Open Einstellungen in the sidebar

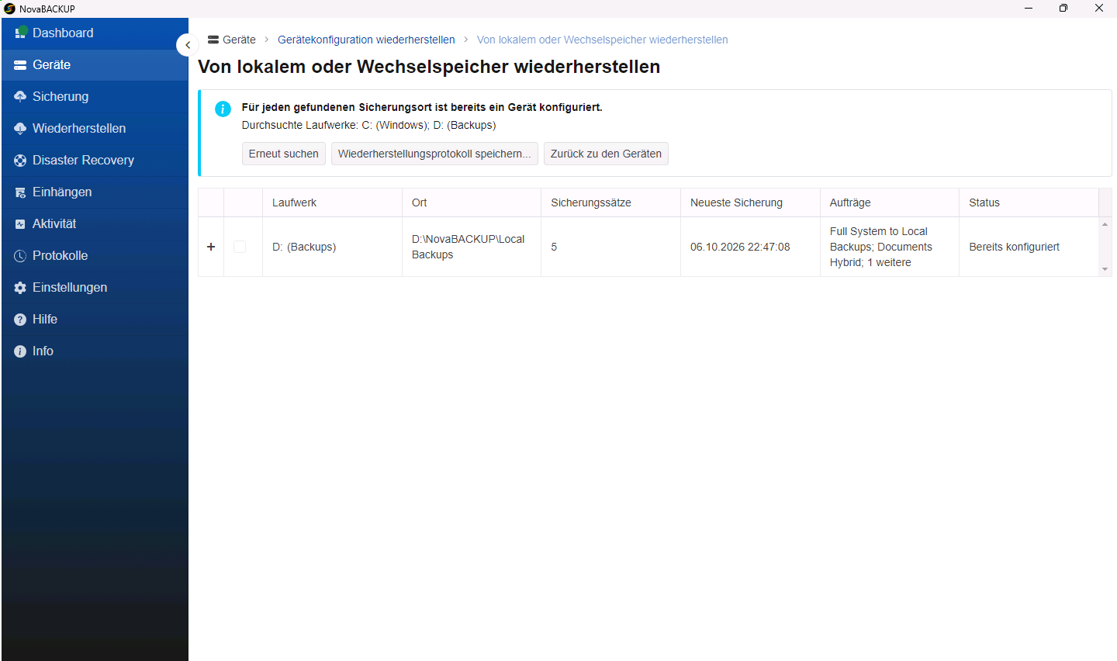click(95, 287)
